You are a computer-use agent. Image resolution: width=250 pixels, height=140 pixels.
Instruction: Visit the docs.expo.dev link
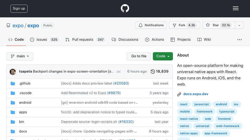point(196,94)
